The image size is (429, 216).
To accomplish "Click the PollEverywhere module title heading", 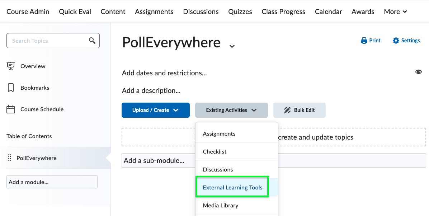I will click(x=171, y=43).
